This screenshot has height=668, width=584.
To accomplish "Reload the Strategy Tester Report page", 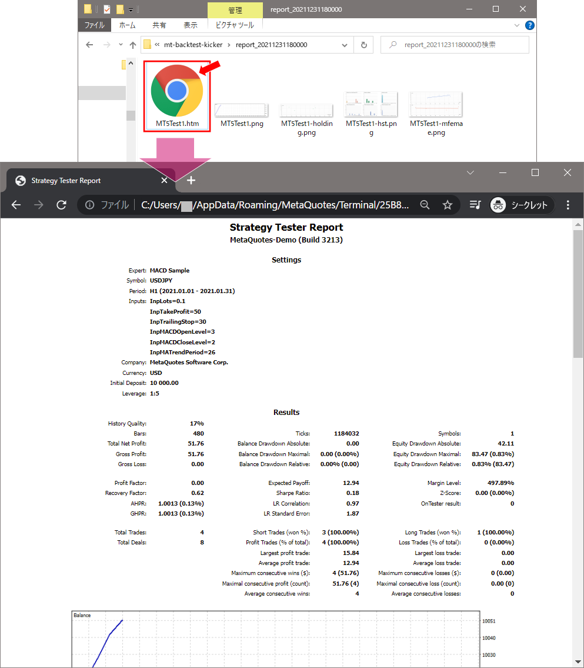I will (x=61, y=205).
